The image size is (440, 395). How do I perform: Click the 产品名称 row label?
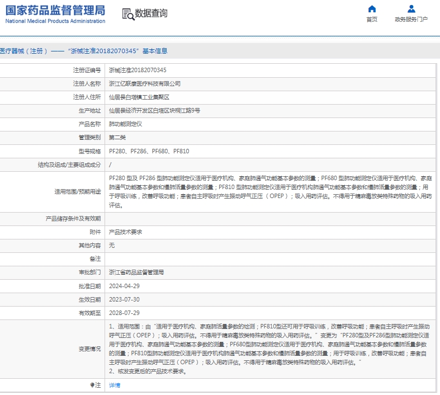(x=89, y=124)
